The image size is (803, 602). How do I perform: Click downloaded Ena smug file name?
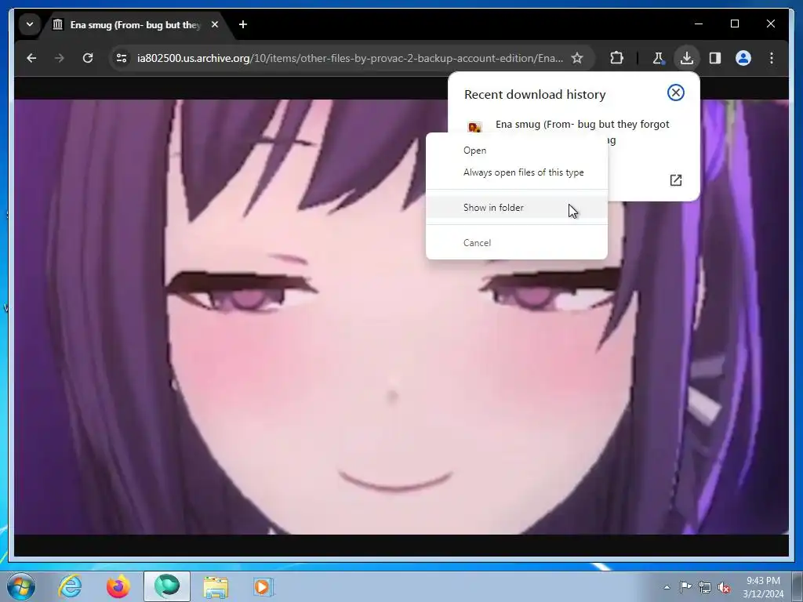pos(583,125)
